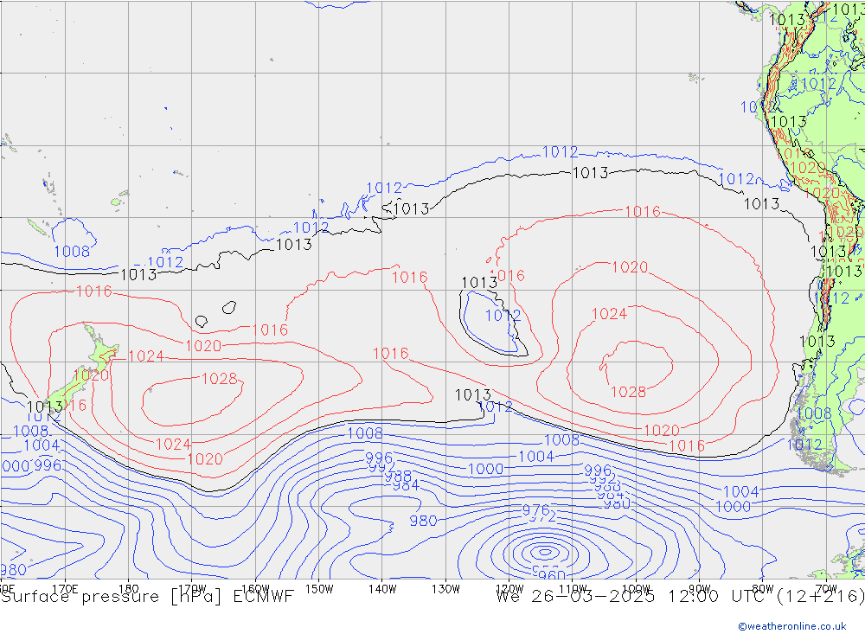Click the blue 980 label at the bottom-left corner

point(13,569)
